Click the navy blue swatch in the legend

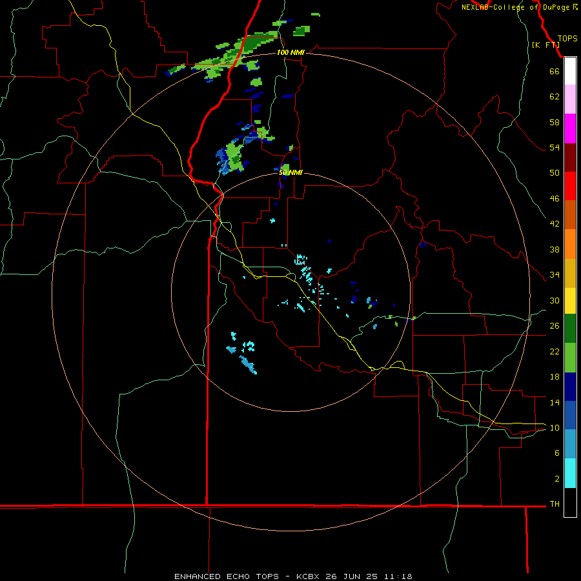pyautogui.click(x=570, y=387)
